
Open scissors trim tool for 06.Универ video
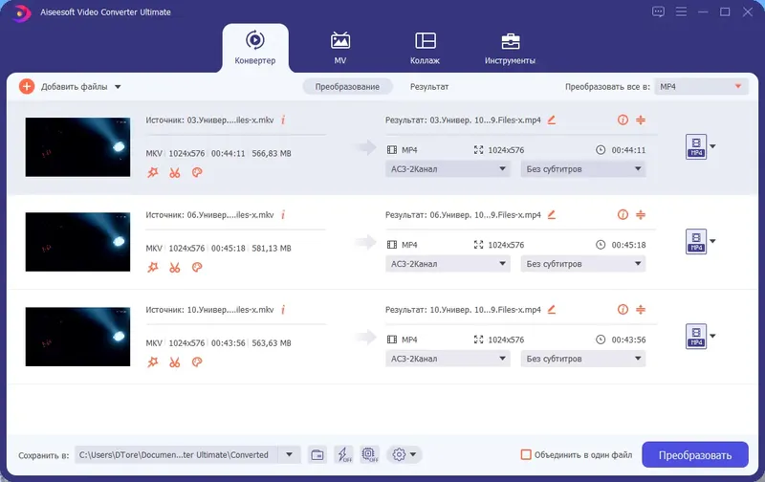click(175, 267)
